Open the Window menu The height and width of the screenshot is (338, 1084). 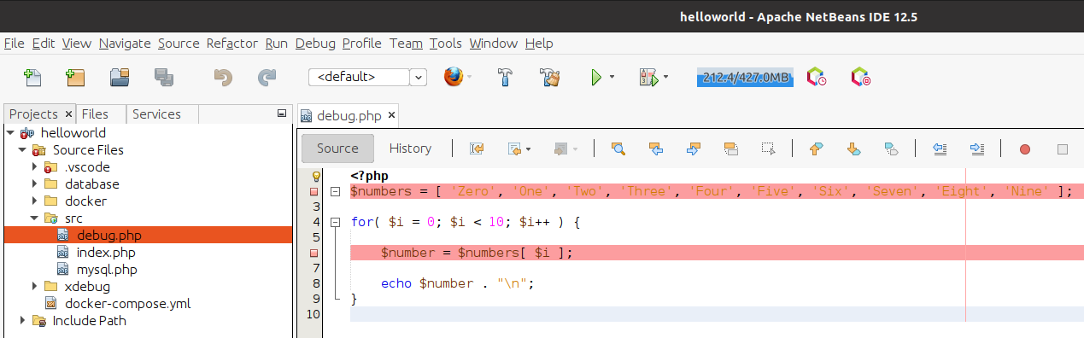(x=494, y=43)
